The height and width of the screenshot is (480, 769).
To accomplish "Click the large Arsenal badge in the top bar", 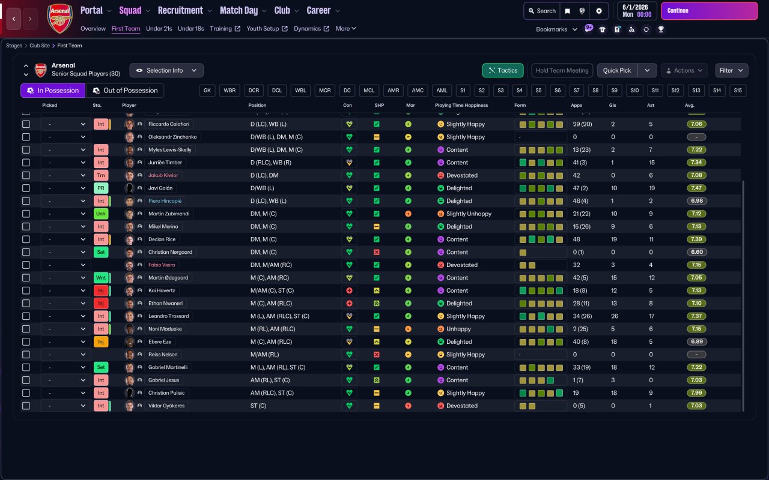I will click(59, 19).
